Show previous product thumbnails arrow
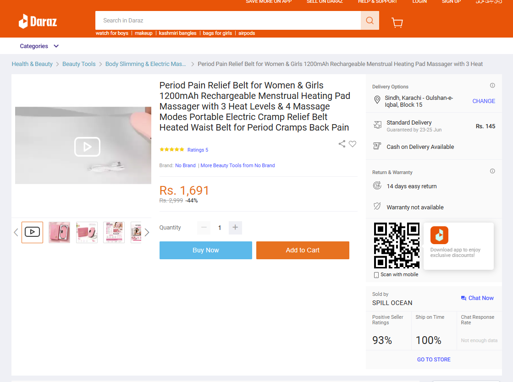The height and width of the screenshot is (382, 513). [16, 232]
